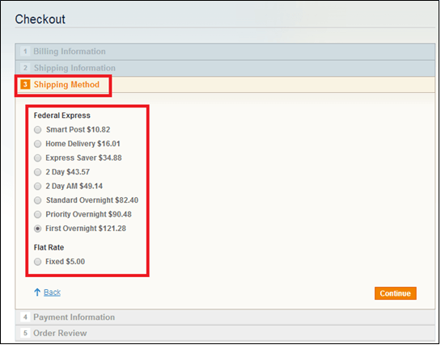Click the step 2 number badge
This screenshot has width=441, height=349.
click(25, 68)
